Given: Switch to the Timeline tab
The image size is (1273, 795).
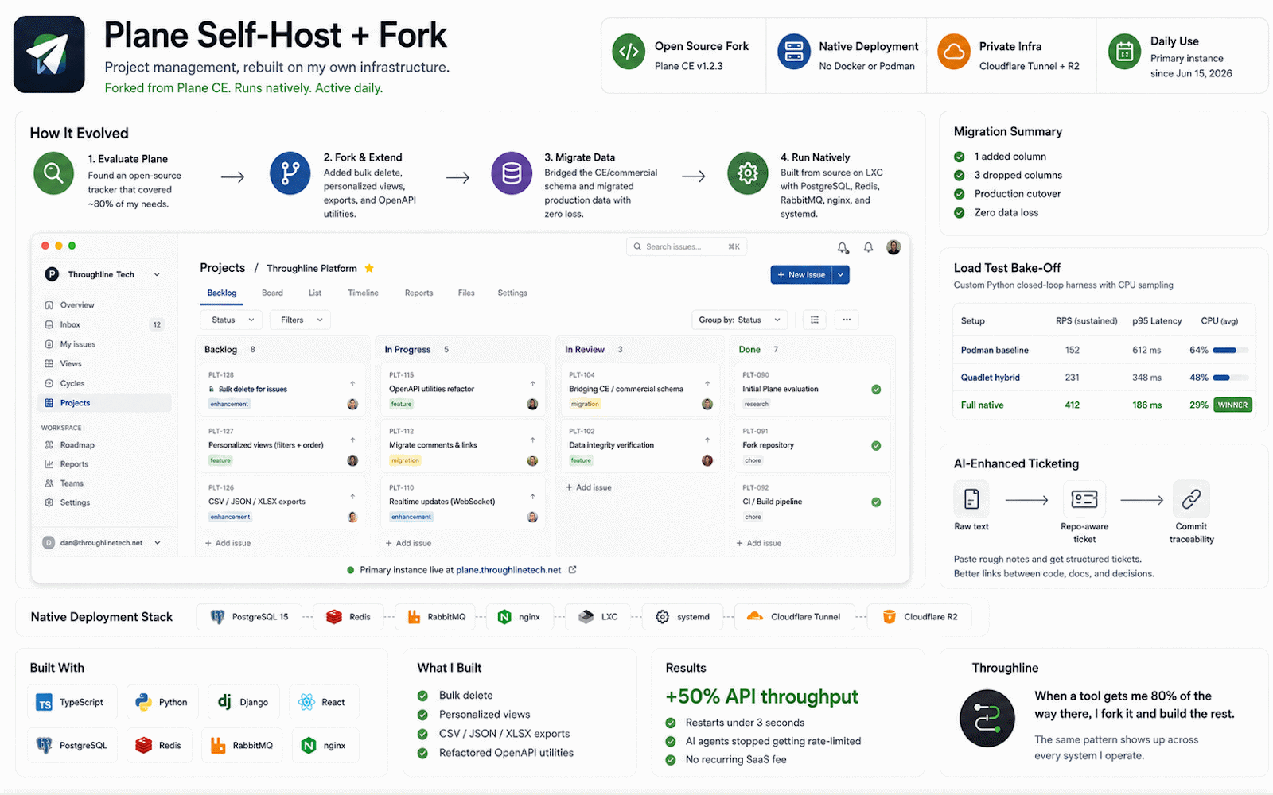Looking at the screenshot, I should (x=363, y=293).
